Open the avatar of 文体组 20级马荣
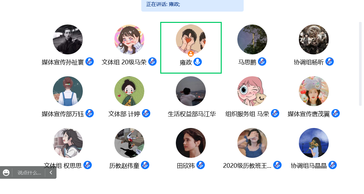Screen dimensions: 364x194 point(129,39)
